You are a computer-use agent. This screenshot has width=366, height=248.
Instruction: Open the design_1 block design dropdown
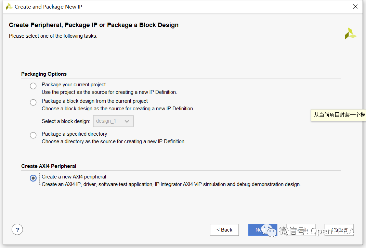113,121
